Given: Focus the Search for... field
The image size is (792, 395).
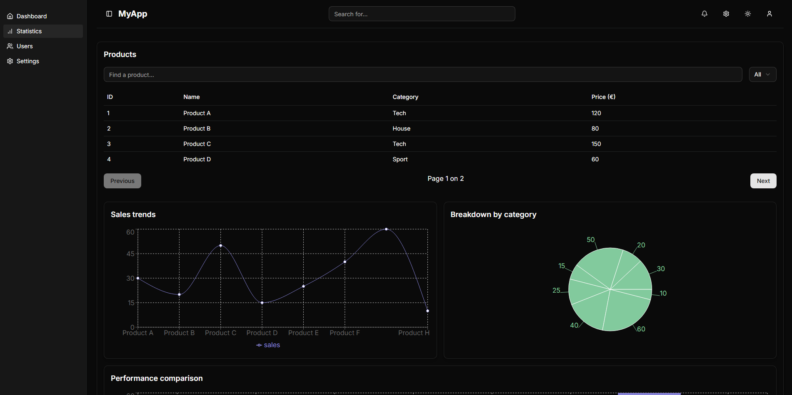Looking at the screenshot, I should click(422, 14).
